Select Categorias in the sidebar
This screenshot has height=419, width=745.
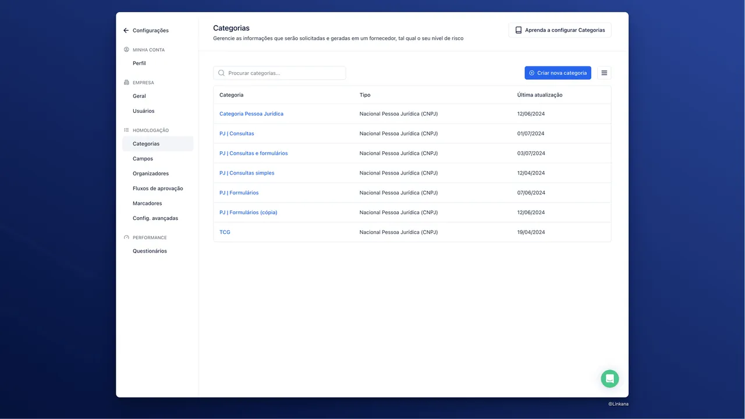[158, 144]
